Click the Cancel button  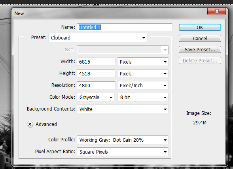(200, 39)
